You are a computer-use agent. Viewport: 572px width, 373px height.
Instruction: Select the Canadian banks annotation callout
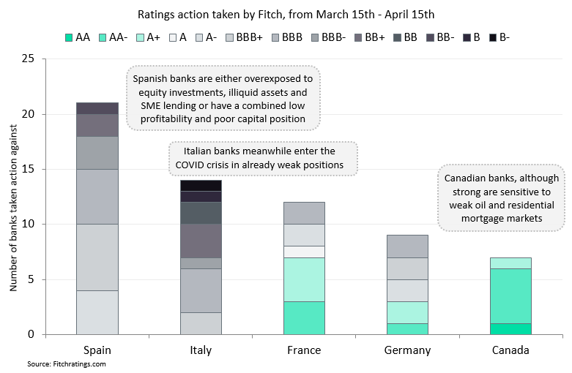point(501,198)
